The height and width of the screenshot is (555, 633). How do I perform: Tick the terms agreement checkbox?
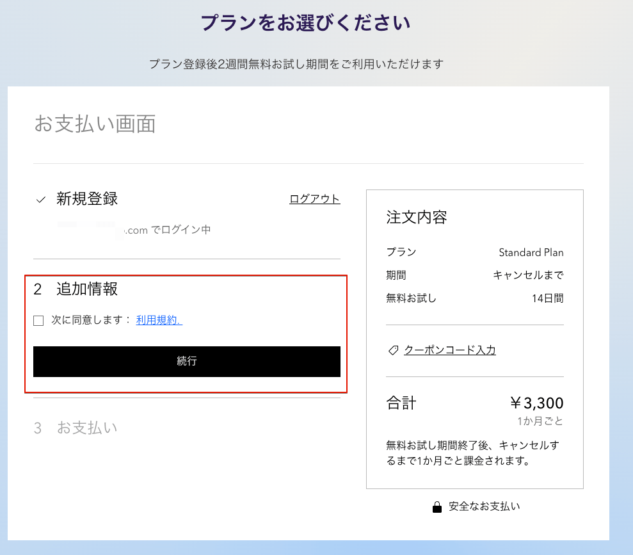click(x=38, y=320)
